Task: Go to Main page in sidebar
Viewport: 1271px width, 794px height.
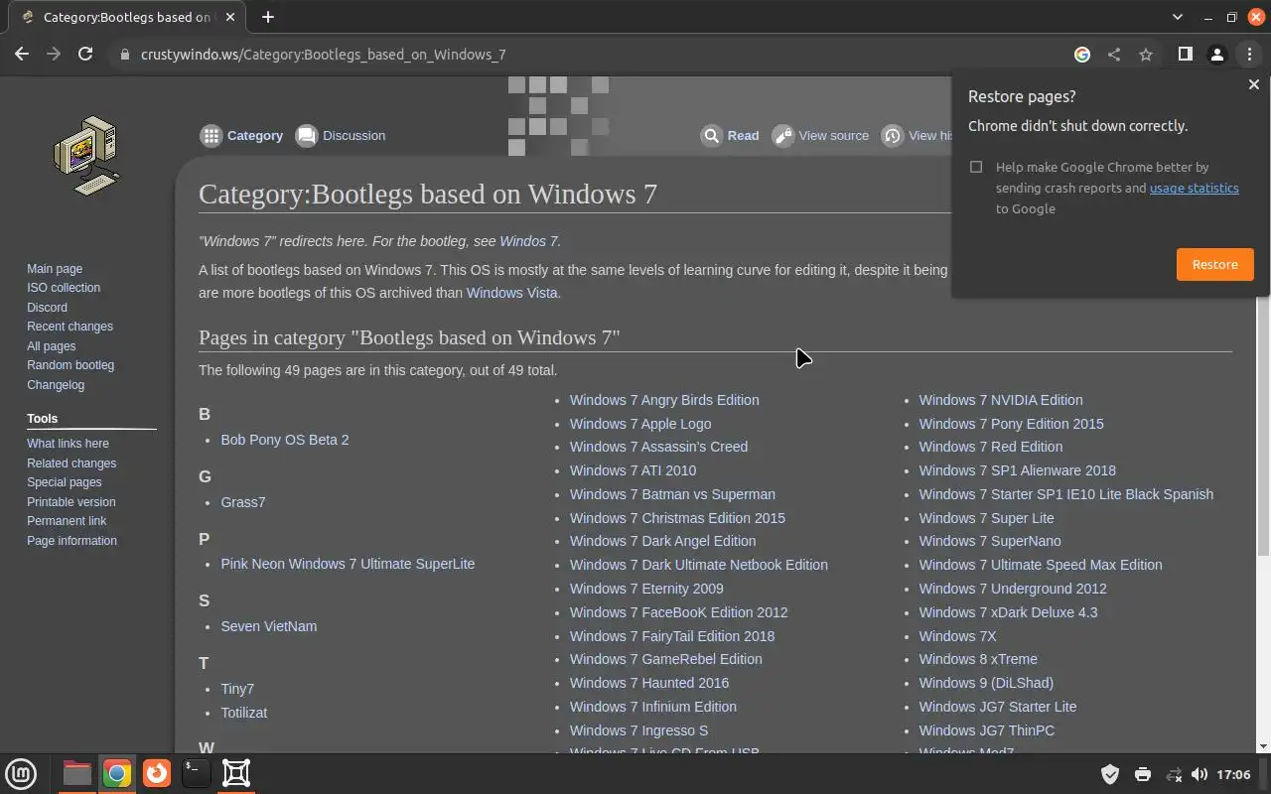Action: (x=55, y=269)
